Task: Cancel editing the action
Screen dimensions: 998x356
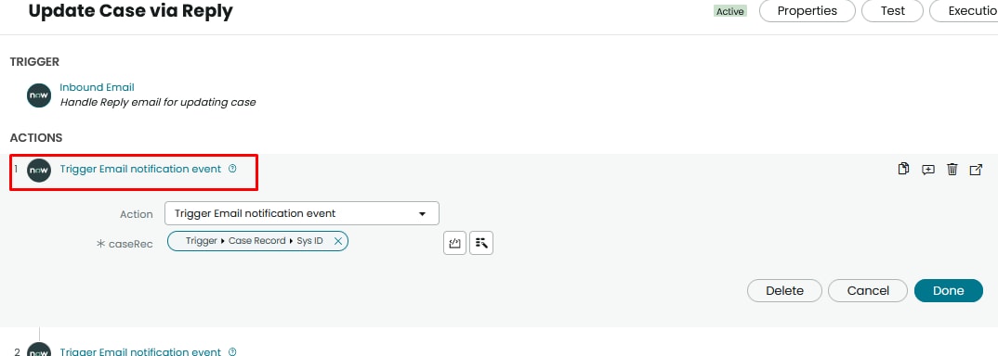Action: [x=868, y=290]
